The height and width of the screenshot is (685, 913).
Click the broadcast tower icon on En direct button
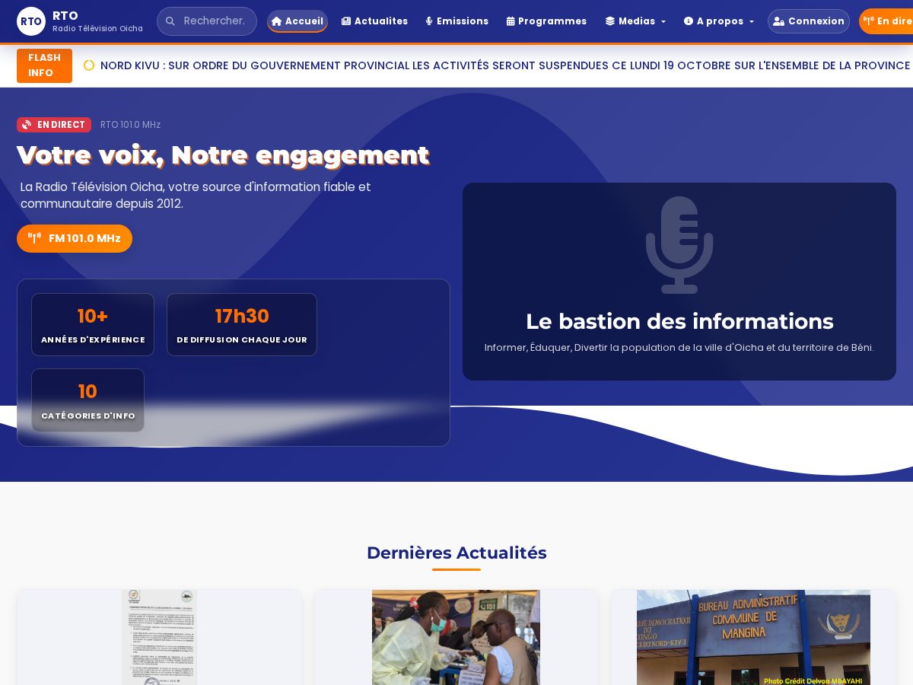868,21
